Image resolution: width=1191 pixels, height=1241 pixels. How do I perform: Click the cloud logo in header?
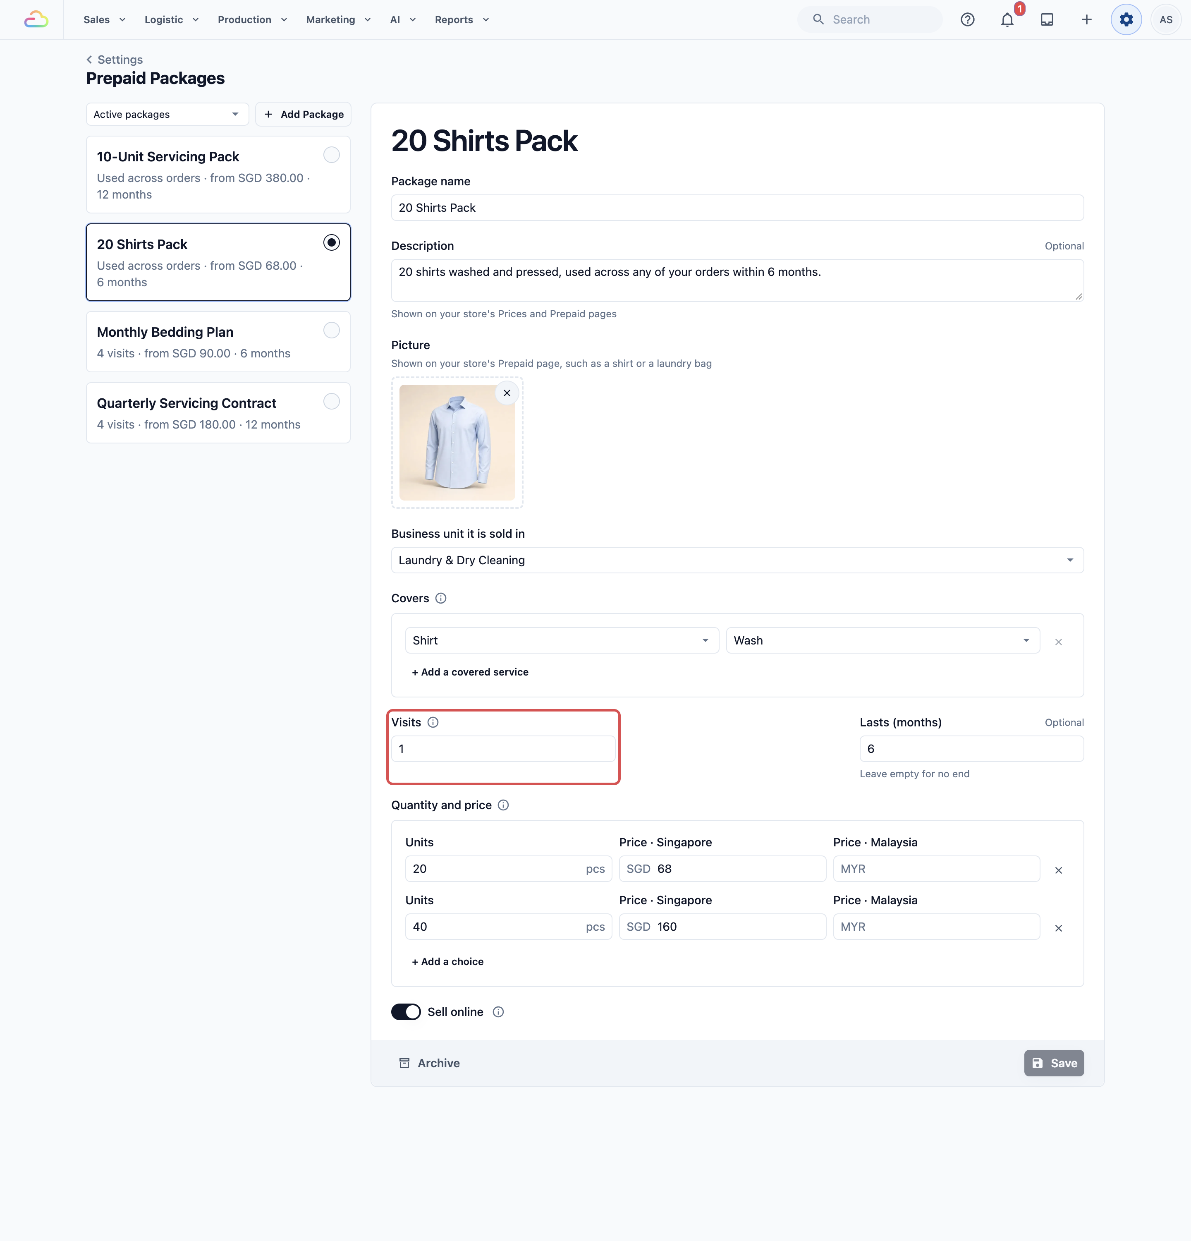tap(36, 19)
